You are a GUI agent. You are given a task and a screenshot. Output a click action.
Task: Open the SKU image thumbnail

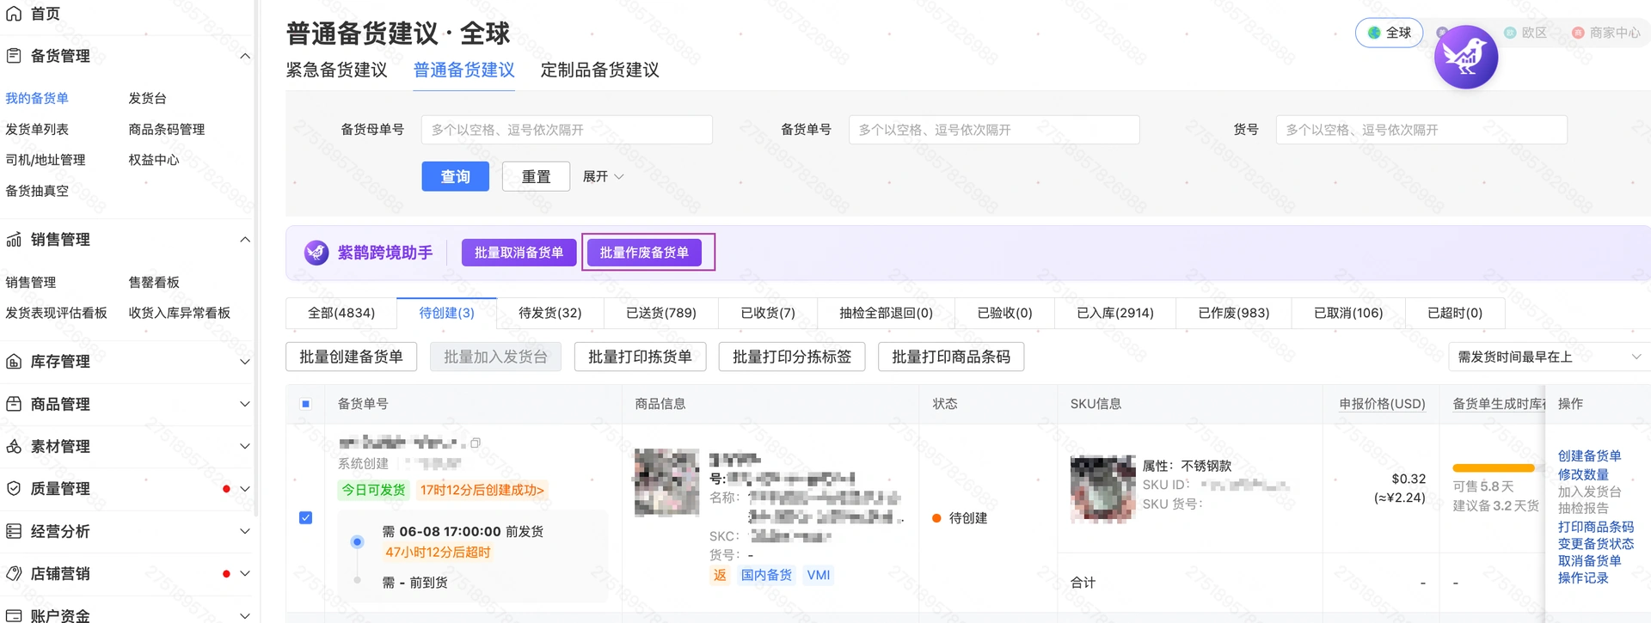(x=1102, y=489)
